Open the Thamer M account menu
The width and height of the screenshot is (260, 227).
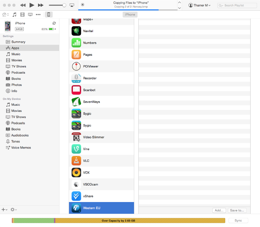[x=200, y=5]
